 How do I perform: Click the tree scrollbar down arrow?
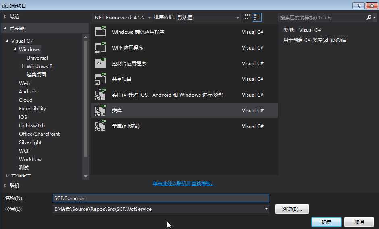coord(85,176)
